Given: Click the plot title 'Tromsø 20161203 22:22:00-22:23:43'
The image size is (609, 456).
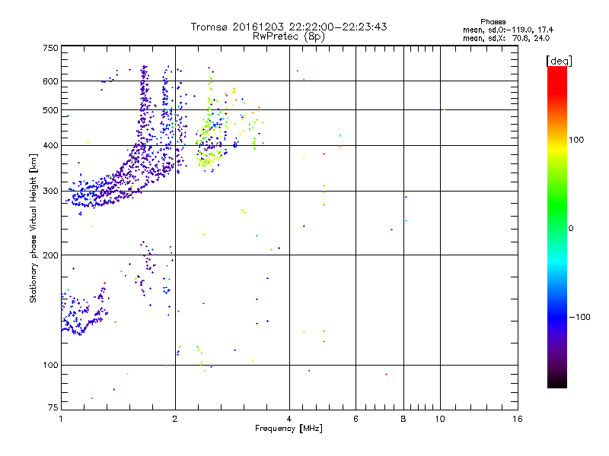Looking at the screenshot, I should point(289,27).
